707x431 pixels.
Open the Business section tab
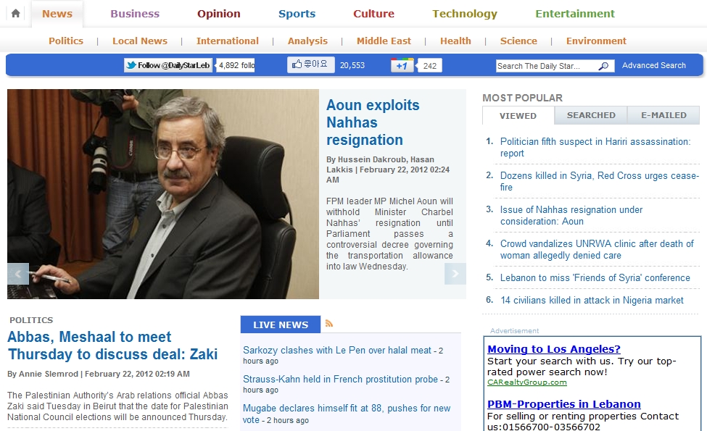pos(135,14)
